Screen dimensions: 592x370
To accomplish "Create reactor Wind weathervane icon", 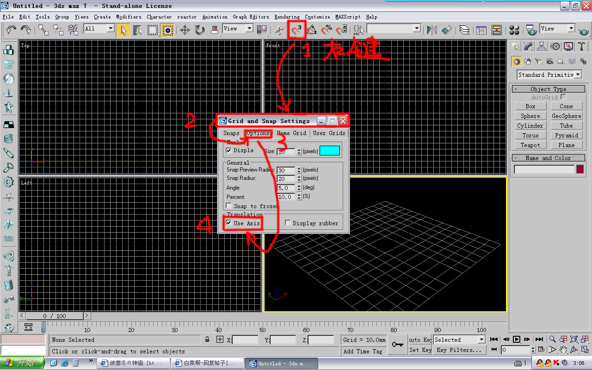I will tap(9, 196).
